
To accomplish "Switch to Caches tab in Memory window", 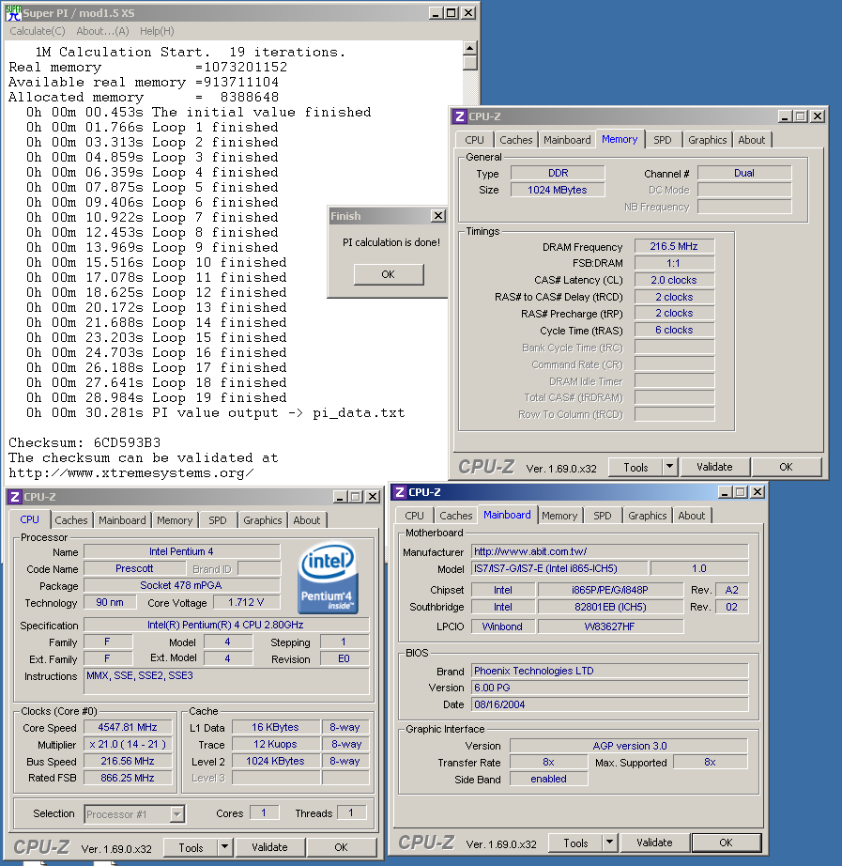I will pyautogui.click(x=515, y=140).
